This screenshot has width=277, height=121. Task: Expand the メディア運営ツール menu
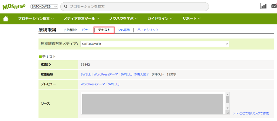coord(81,19)
